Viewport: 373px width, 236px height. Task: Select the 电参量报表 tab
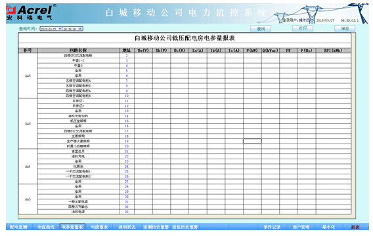click(x=72, y=227)
